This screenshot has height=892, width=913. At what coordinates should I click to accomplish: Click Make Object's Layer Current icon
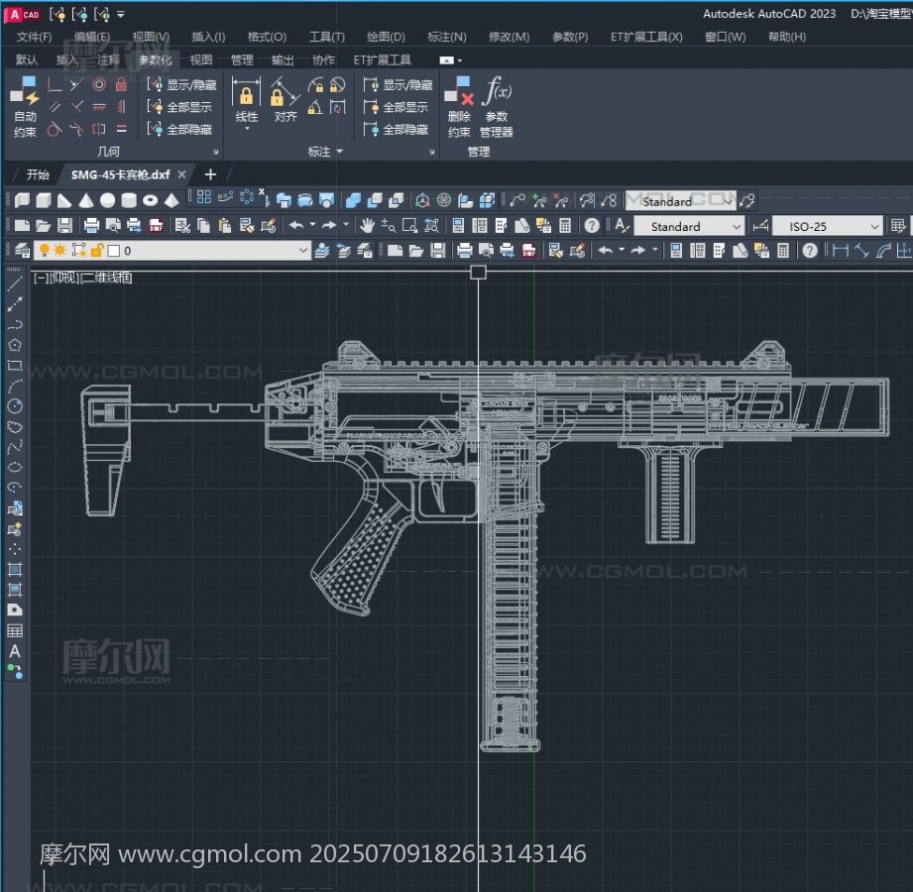[x=321, y=251]
